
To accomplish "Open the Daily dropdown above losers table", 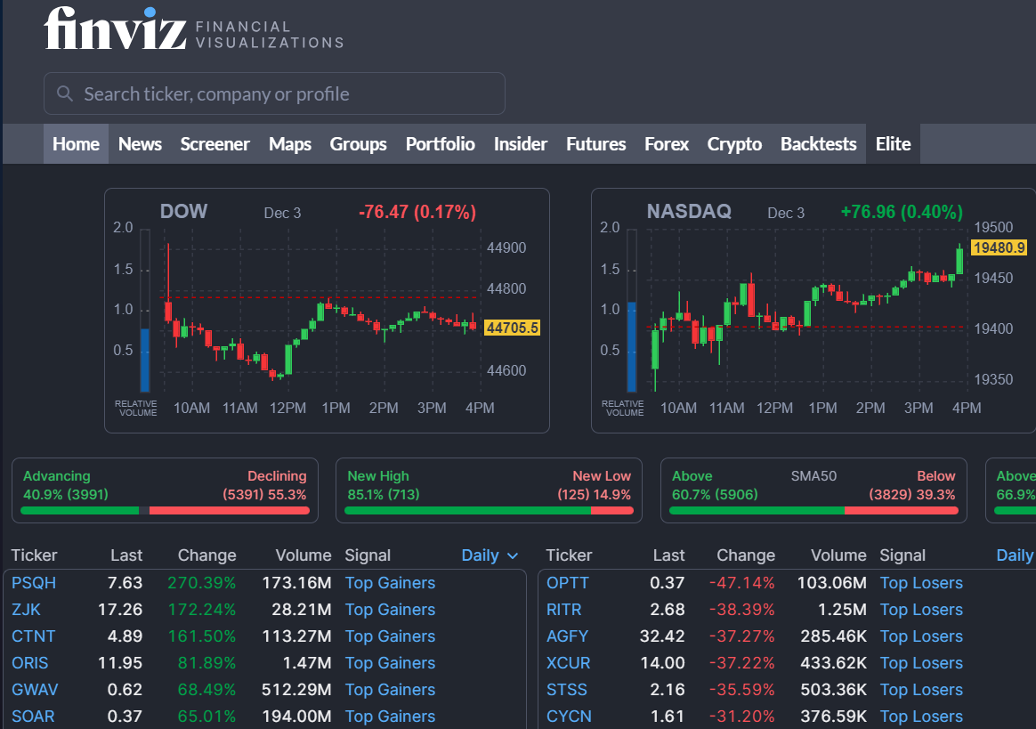I will click(1015, 555).
